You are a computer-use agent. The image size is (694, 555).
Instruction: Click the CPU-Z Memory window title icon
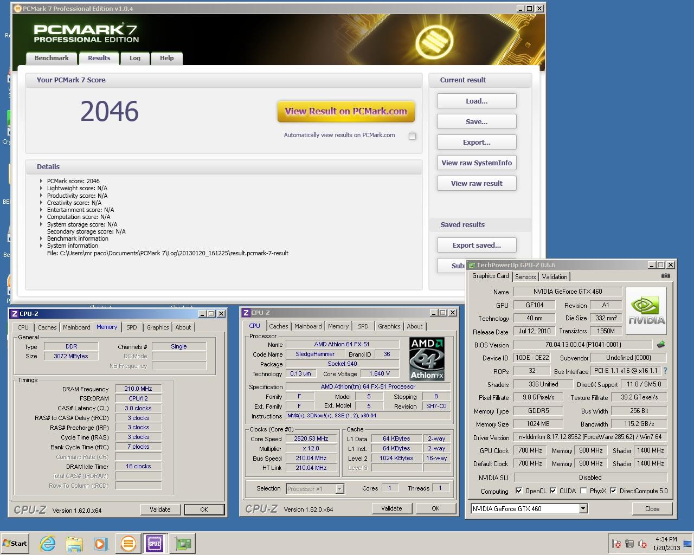pyautogui.click(x=15, y=314)
